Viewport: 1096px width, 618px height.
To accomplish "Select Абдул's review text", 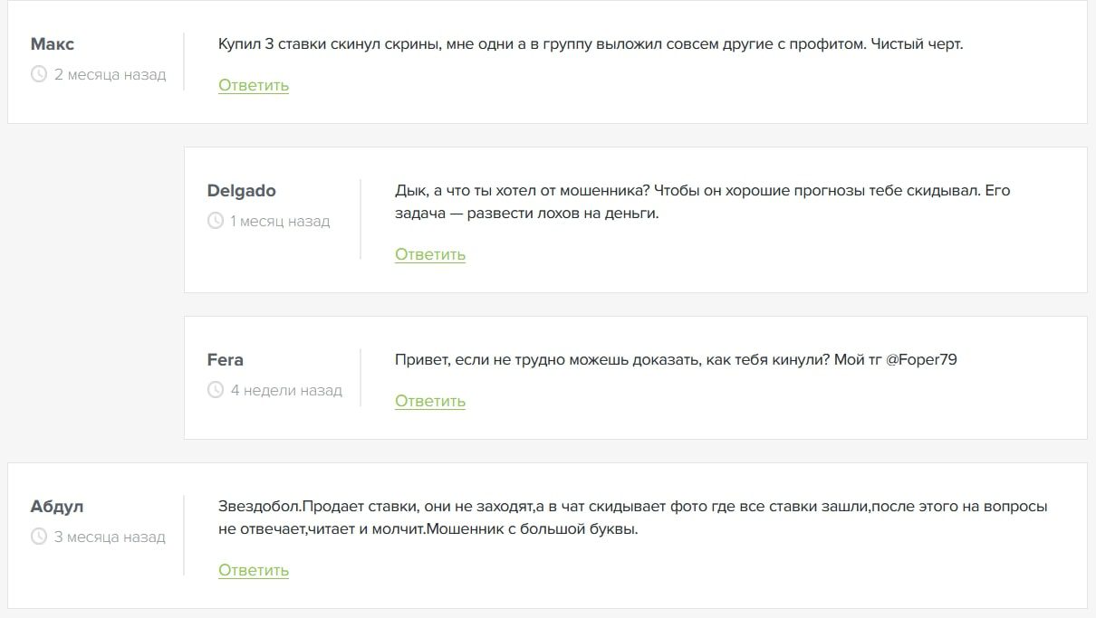I will click(634, 518).
